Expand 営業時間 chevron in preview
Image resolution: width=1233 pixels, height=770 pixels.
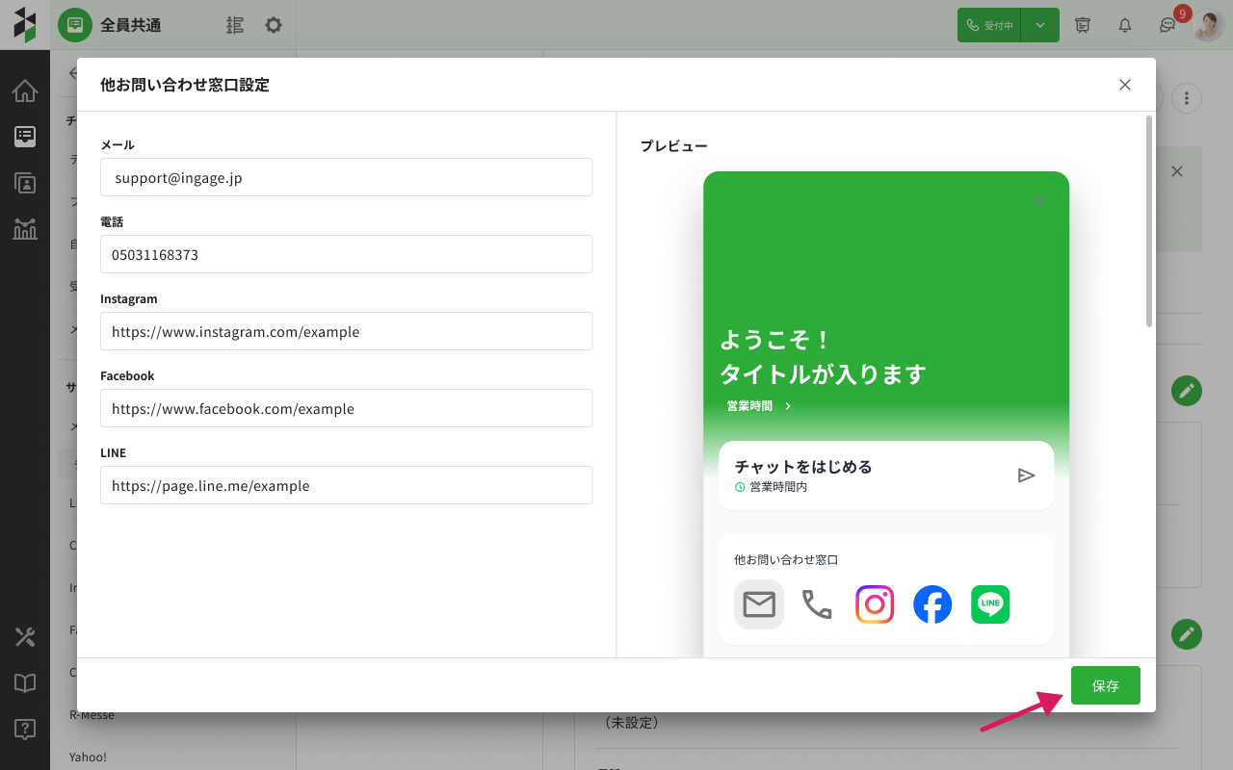coord(788,406)
